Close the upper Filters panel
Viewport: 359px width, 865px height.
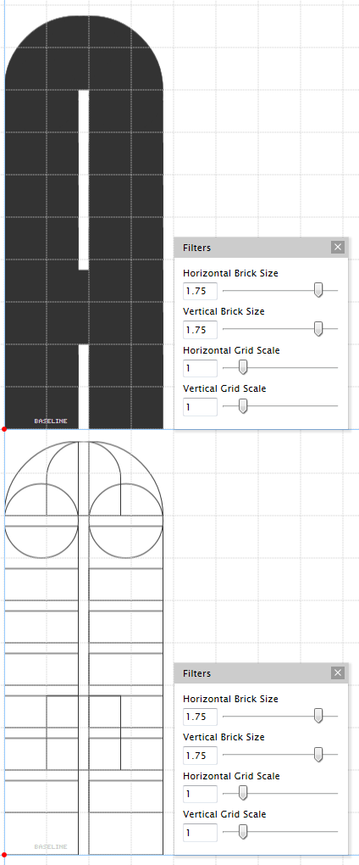click(x=338, y=247)
